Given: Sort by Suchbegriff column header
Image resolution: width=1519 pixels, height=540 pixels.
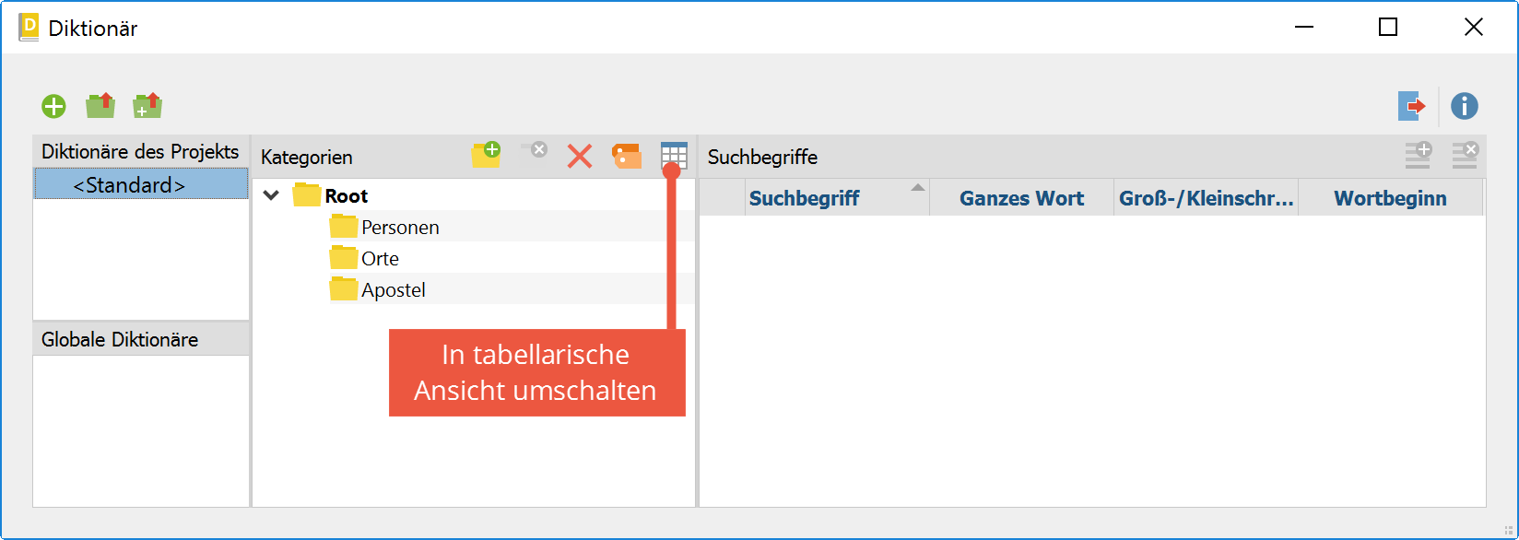Looking at the screenshot, I should [837, 198].
